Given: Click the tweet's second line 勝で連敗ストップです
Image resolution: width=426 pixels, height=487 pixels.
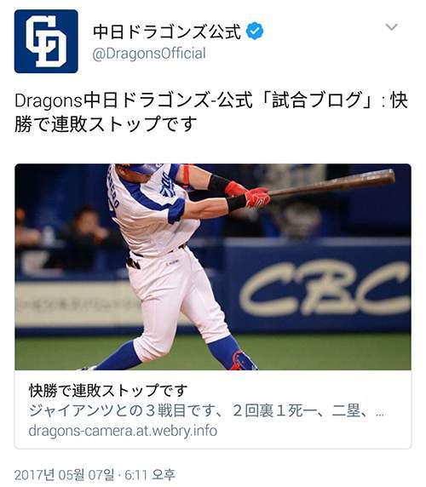Looking at the screenshot, I should pyautogui.click(x=106, y=124).
